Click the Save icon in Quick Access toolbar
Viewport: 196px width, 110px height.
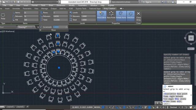(11, 2)
